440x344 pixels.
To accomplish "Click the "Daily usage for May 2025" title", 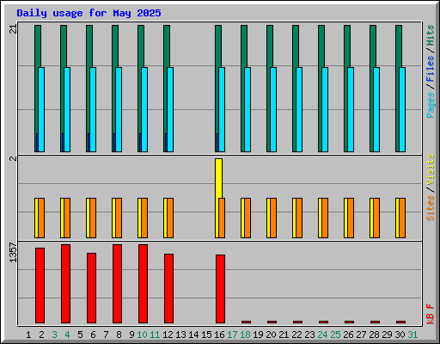I will pos(89,13).
